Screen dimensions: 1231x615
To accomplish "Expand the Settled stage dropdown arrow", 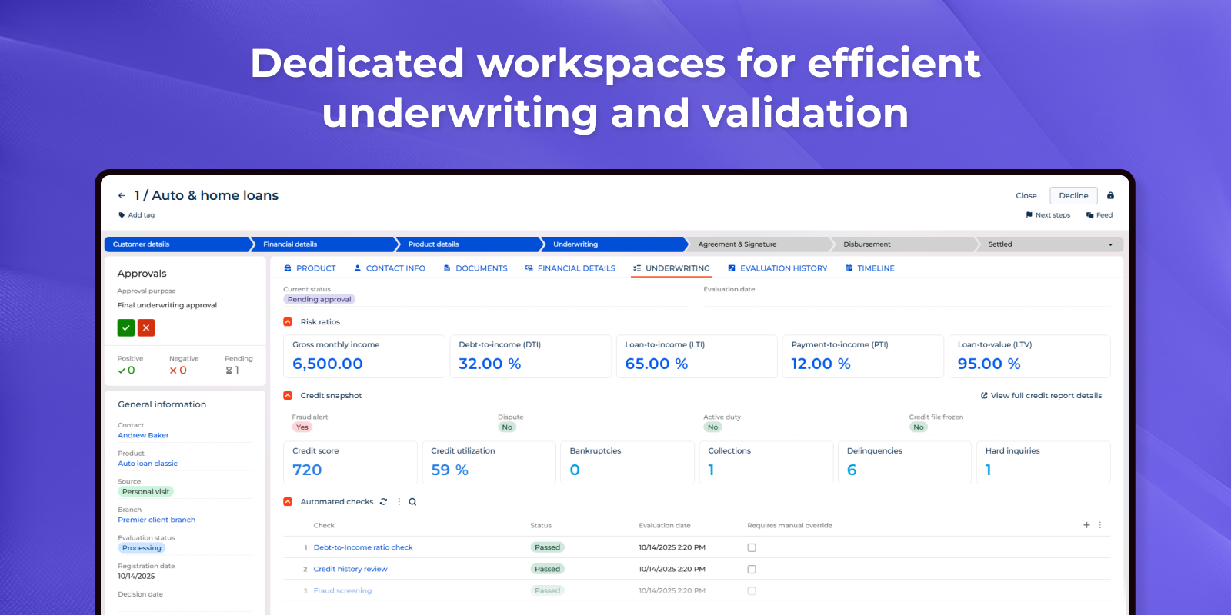I will (x=1110, y=244).
